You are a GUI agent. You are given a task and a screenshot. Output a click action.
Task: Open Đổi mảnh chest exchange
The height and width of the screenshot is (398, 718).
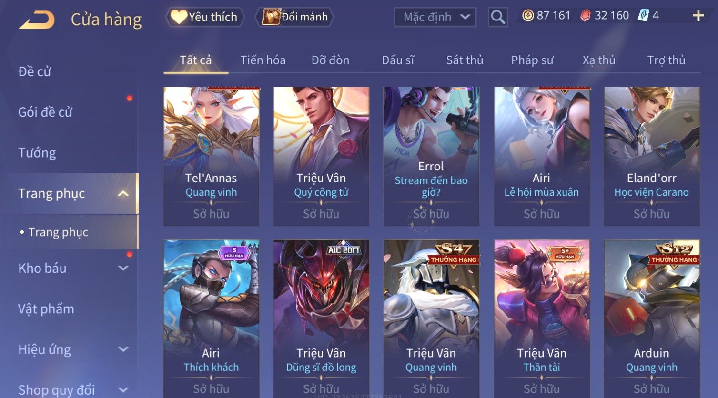[x=294, y=17]
